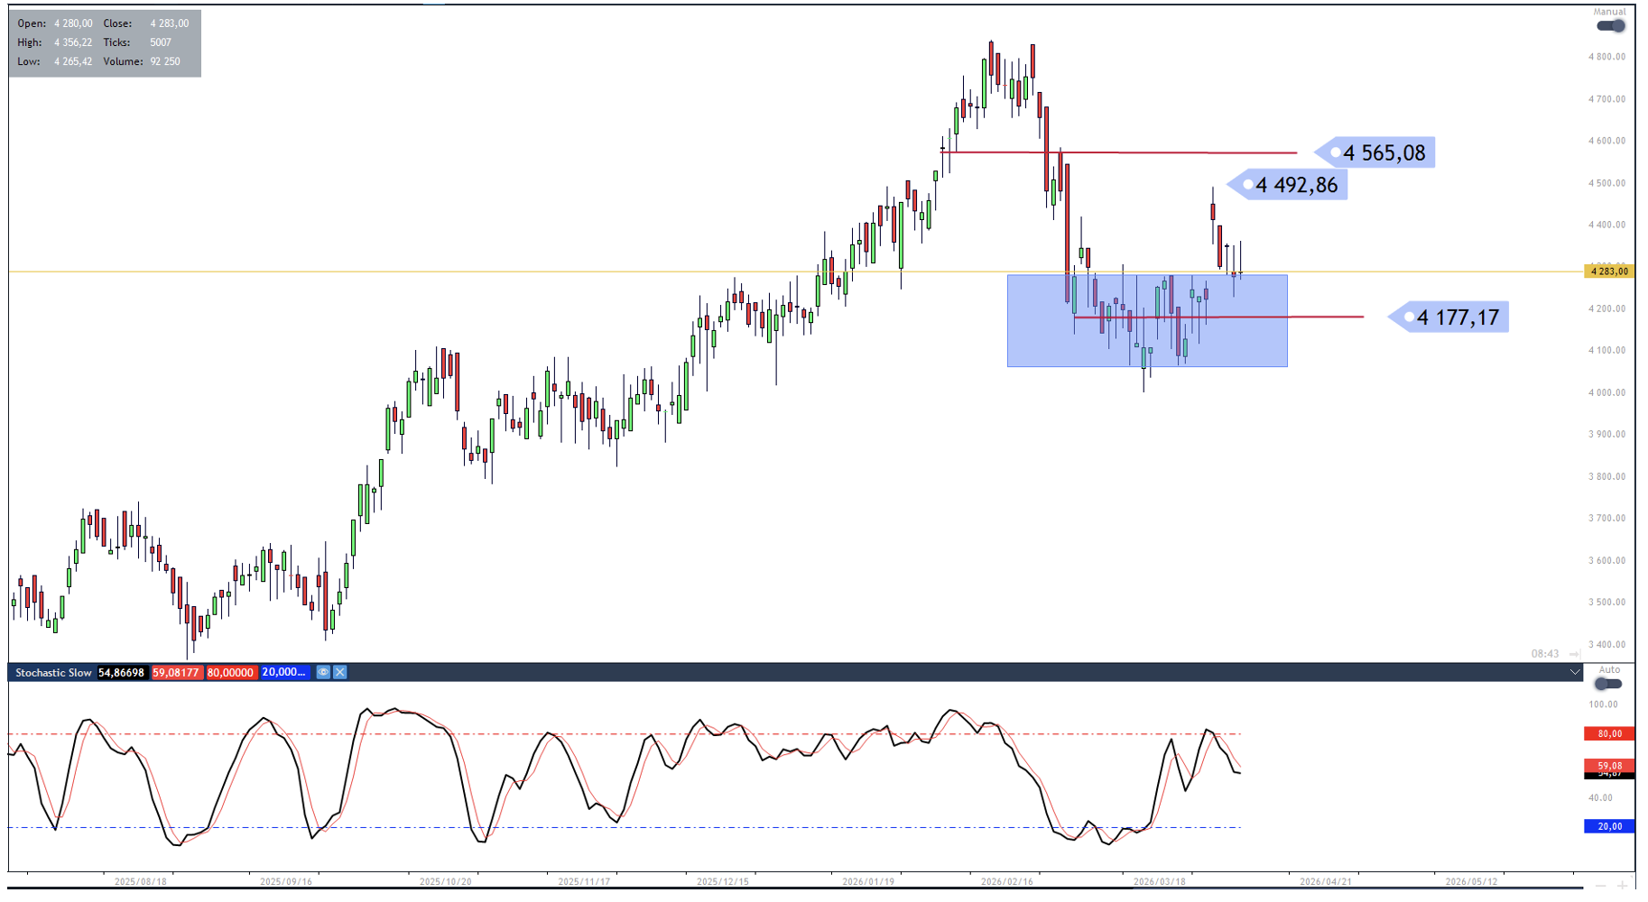Click the red 80,00 level marker on scale
The width and height of the screenshot is (1648, 902).
1609,734
